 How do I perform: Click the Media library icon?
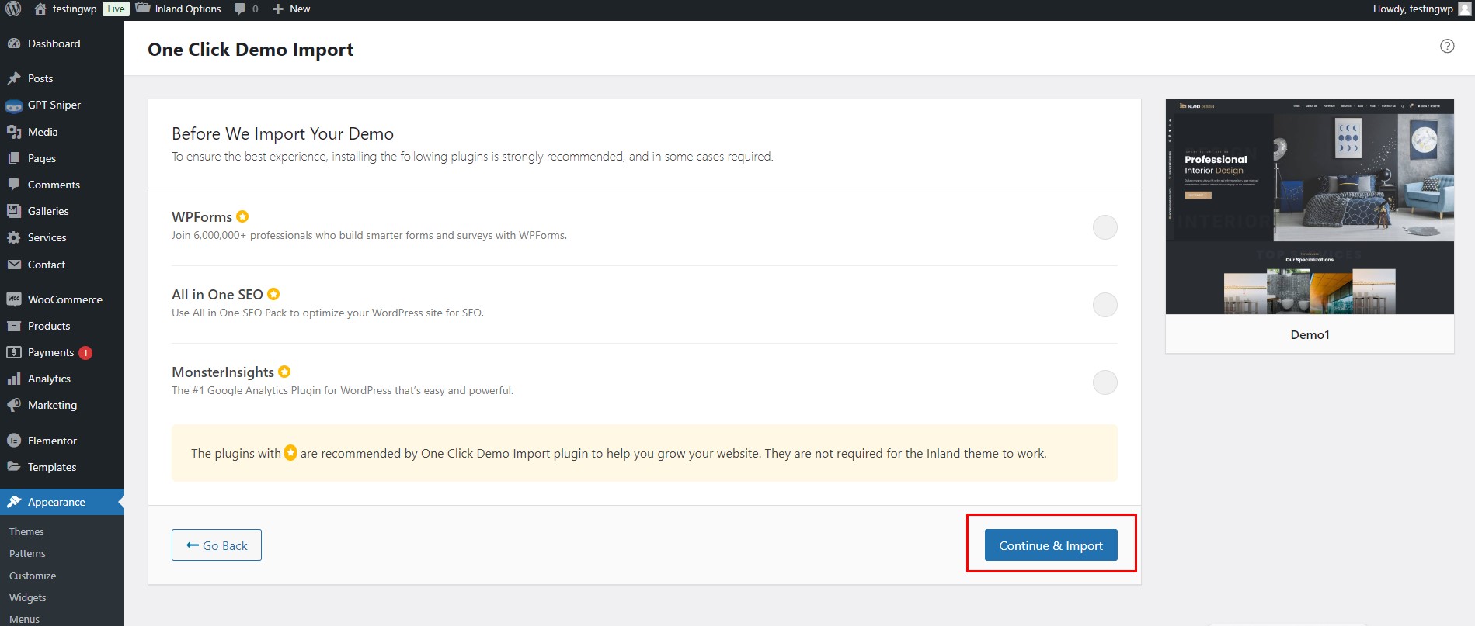[14, 132]
